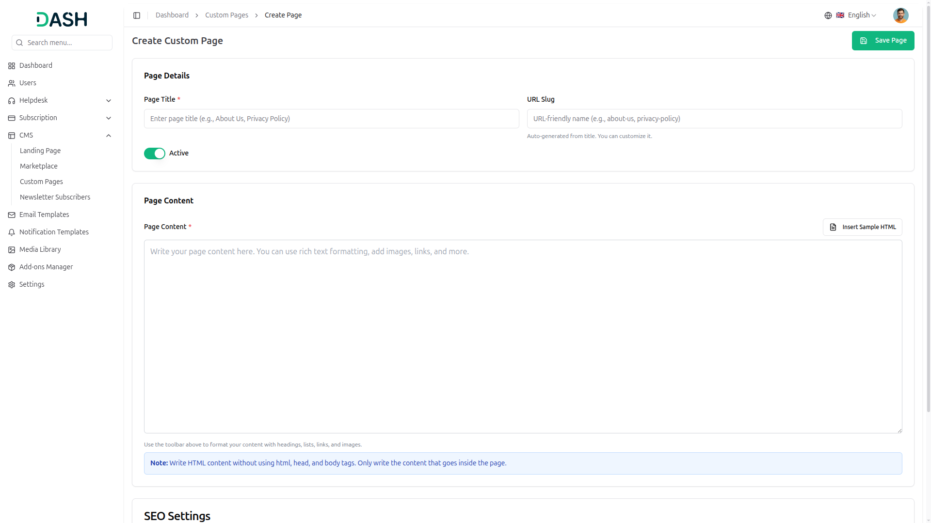Collapse the CMS submenu chevron
931x523 pixels.
tap(109, 136)
